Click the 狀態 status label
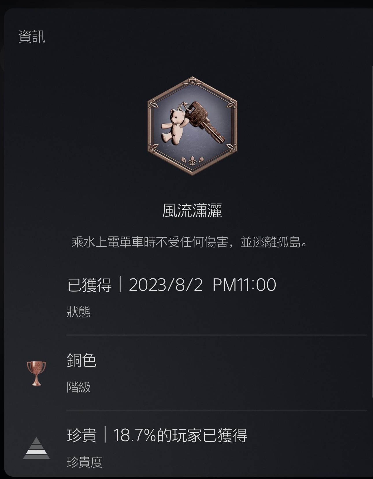This screenshot has height=479, width=373. (79, 312)
